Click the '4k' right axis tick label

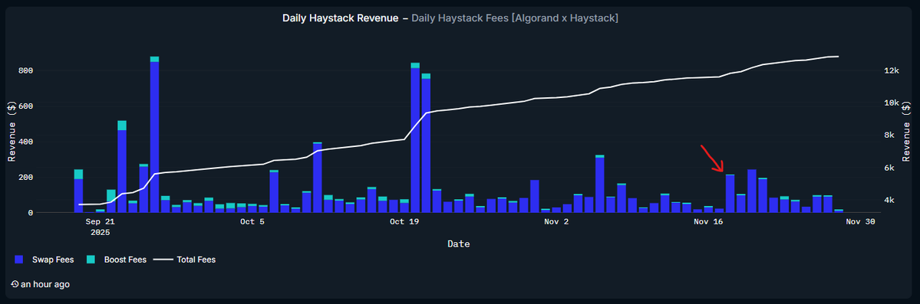(x=889, y=200)
